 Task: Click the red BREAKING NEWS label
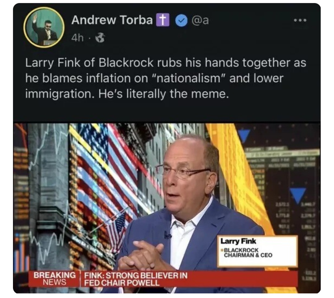click(x=54, y=279)
